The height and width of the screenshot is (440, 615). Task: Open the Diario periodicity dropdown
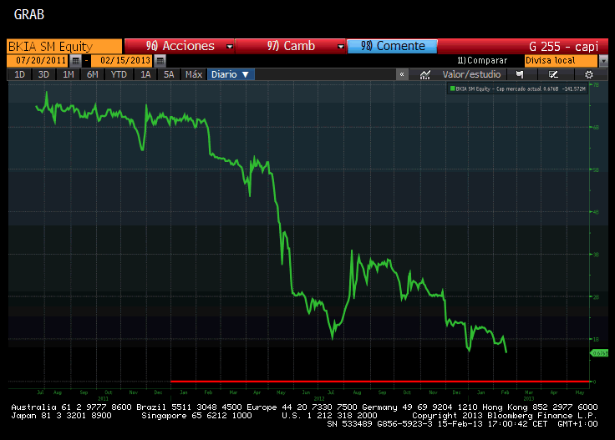tap(231, 74)
